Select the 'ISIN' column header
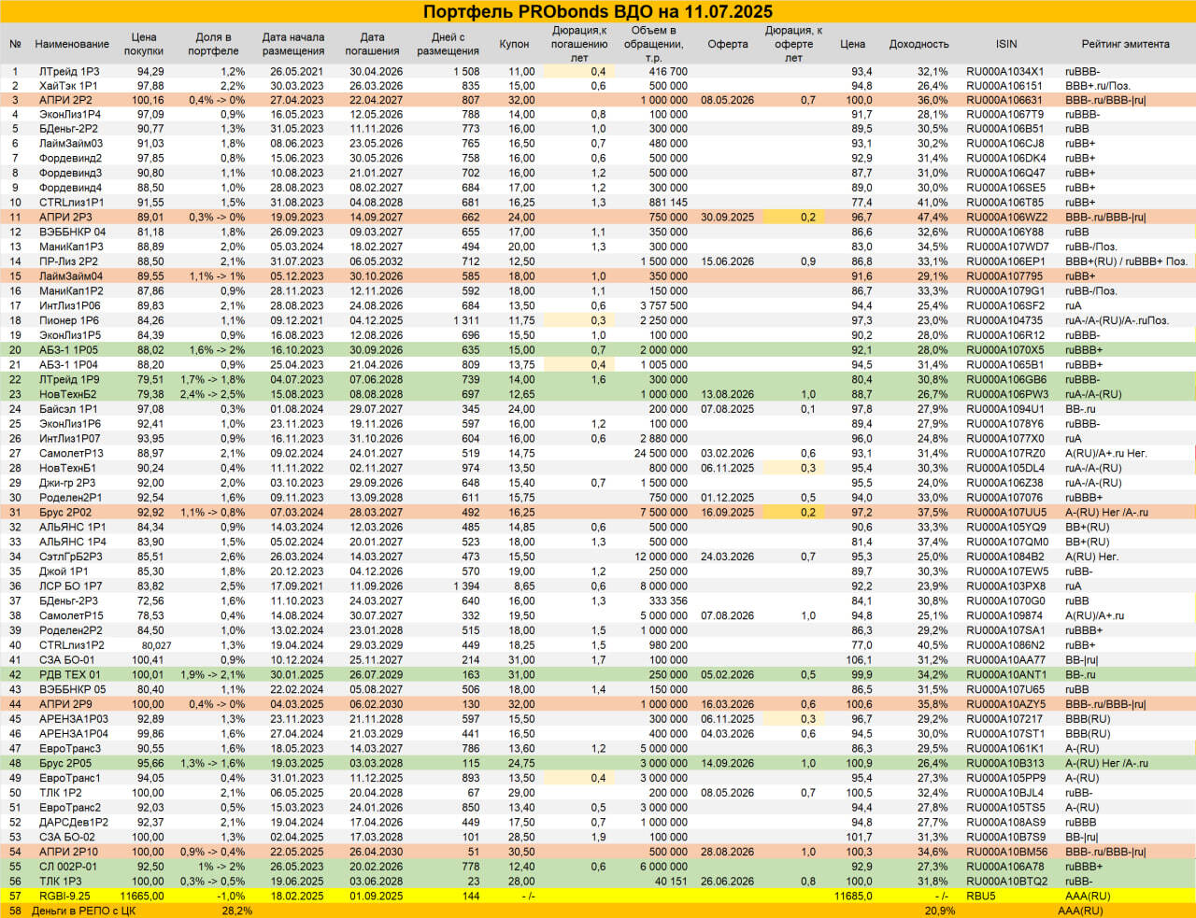Viewport: 1196px width, 918px height. [1006, 44]
